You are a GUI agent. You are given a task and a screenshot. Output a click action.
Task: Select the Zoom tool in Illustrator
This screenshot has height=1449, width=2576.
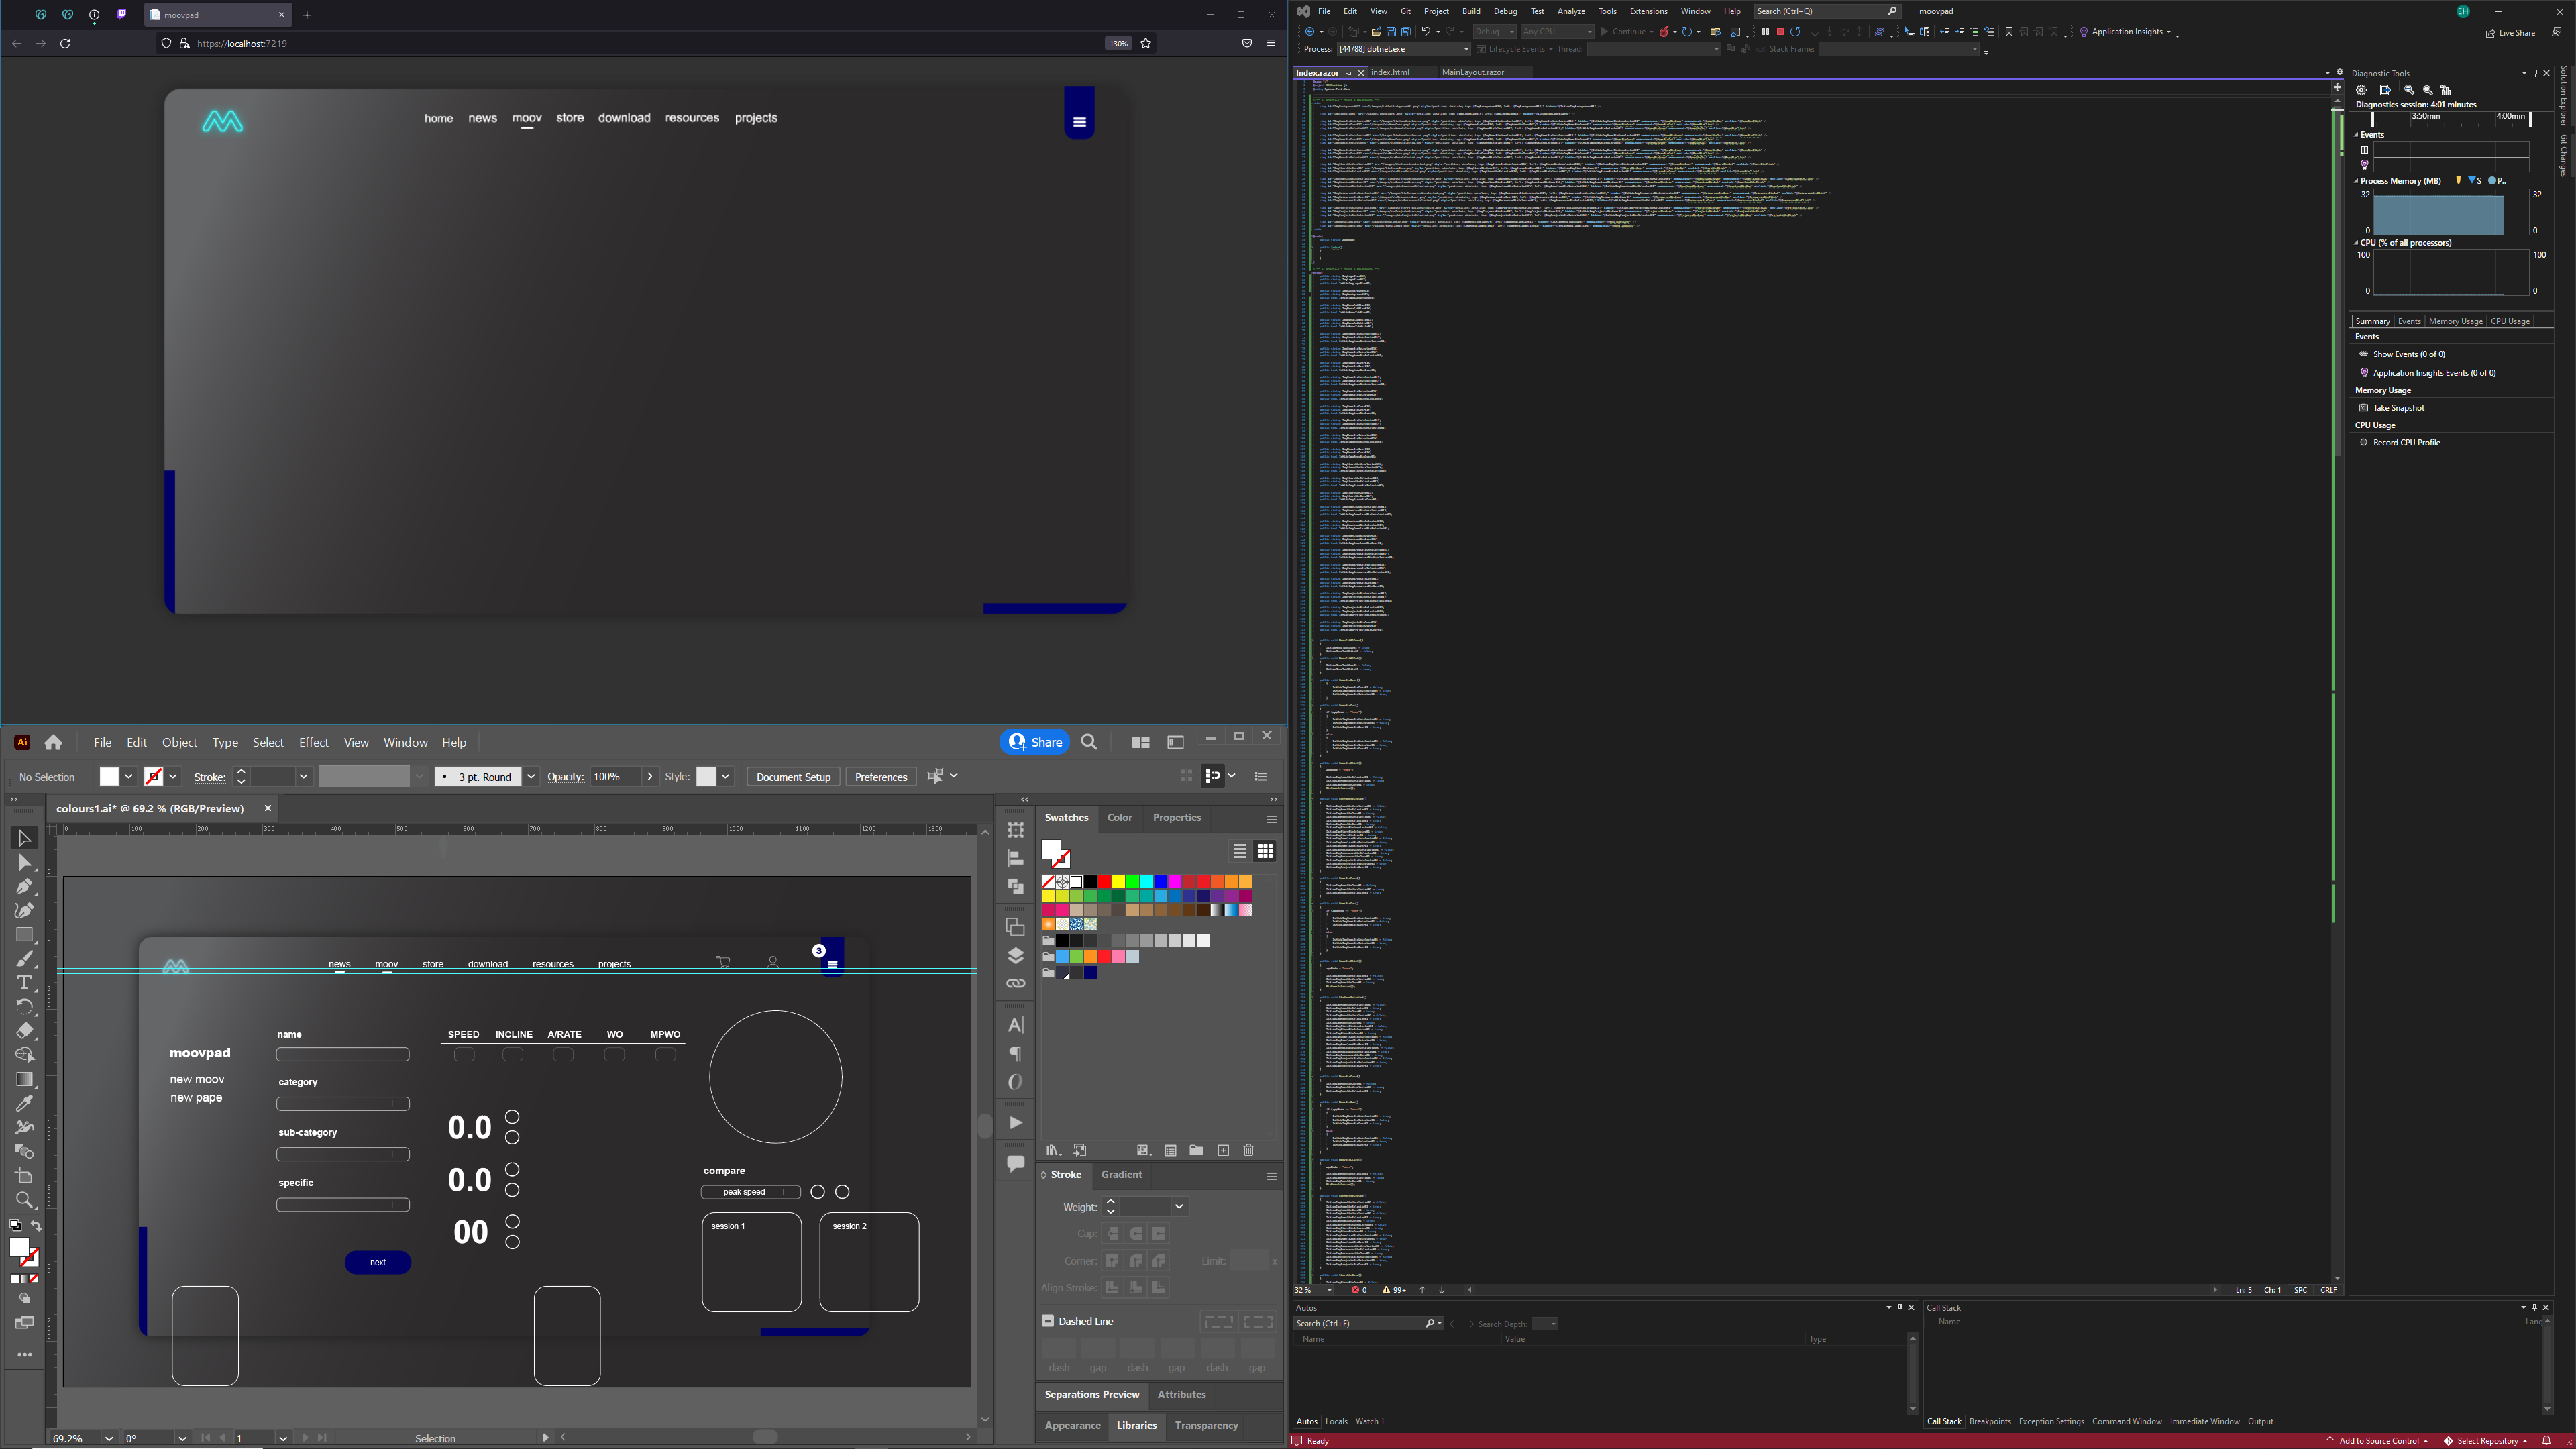(x=25, y=1200)
